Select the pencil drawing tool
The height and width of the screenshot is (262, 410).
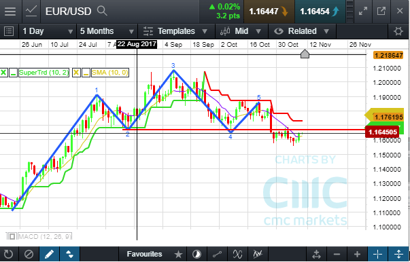[50, 254]
